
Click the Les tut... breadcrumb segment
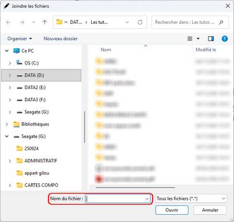(99, 22)
